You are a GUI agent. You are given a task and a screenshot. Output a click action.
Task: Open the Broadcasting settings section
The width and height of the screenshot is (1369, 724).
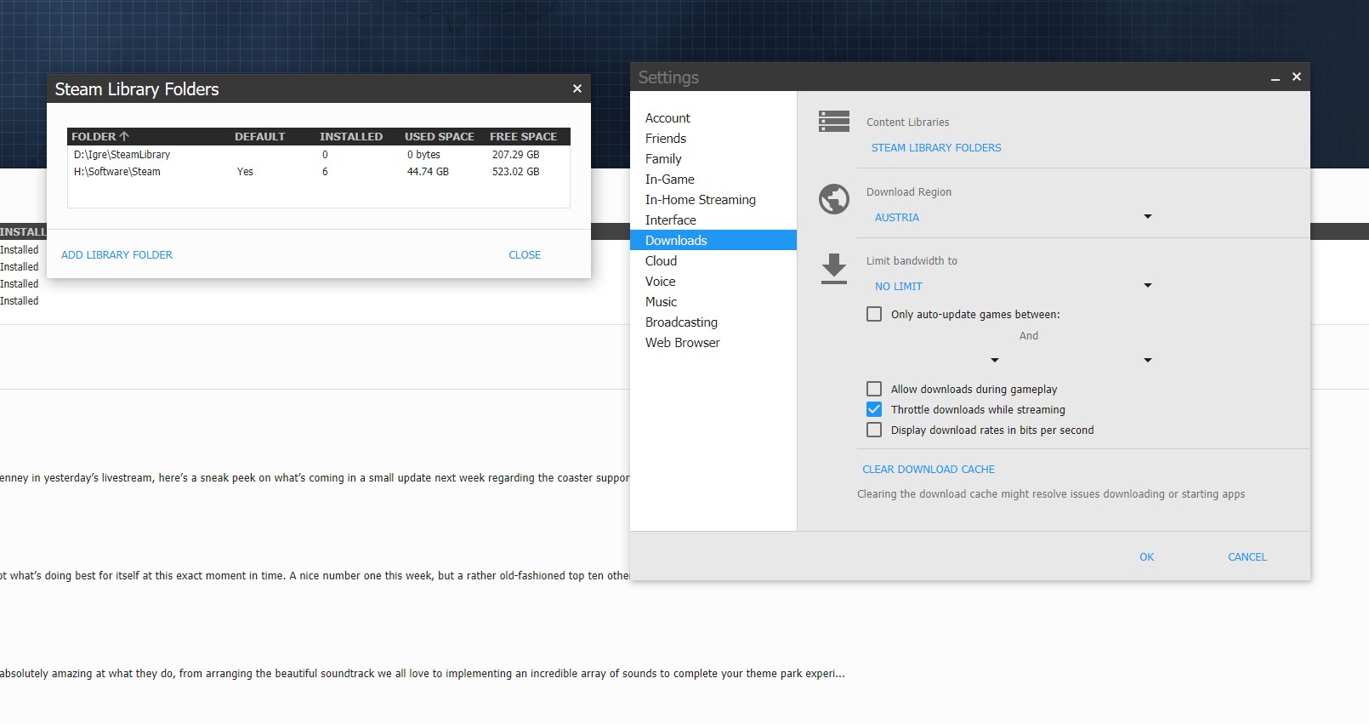(713, 322)
